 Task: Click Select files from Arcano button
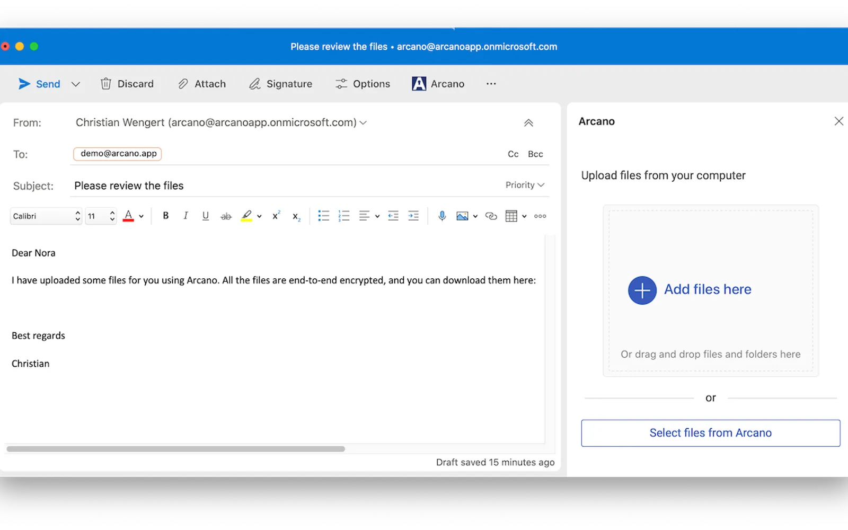[x=710, y=433]
